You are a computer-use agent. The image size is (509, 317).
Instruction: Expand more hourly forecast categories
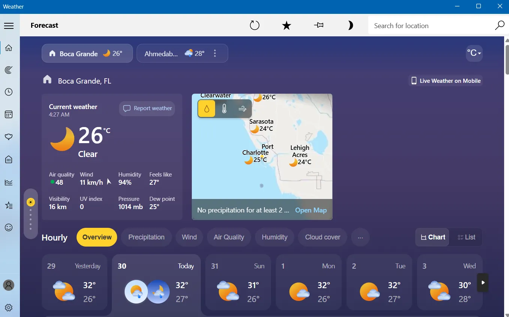(x=360, y=237)
